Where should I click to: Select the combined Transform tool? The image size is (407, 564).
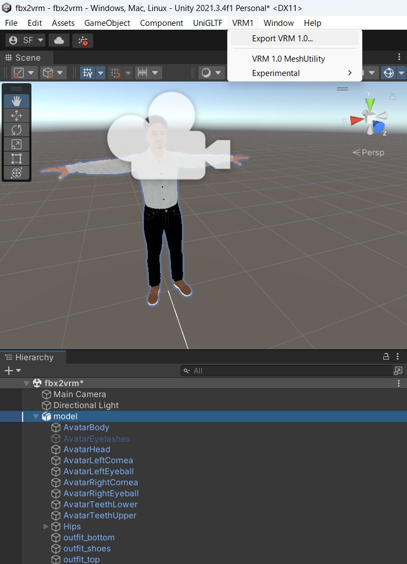click(17, 173)
